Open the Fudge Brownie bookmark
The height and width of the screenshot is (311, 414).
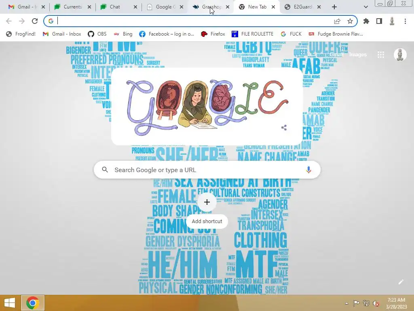click(336, 34)
